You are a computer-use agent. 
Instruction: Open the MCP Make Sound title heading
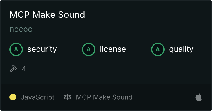point(47,14)
